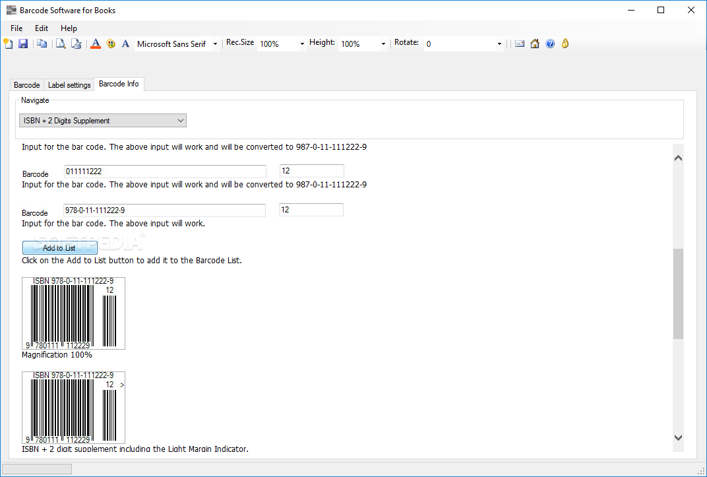Open the File menu
The height and width of the screenshot is (477, 707).
pos(16,28)
